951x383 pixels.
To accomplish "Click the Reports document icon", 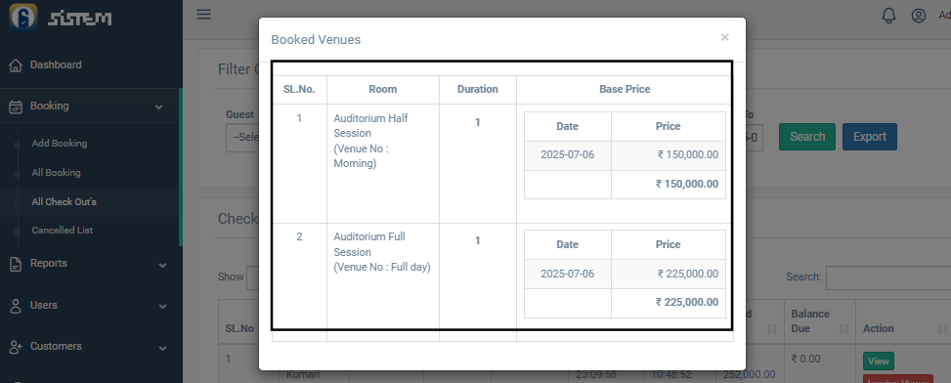I will coord(16,264).
